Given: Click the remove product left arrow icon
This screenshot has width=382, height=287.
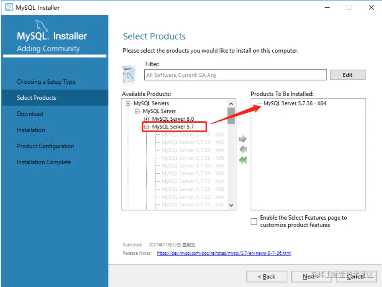Looking at the screenshot, I should [x=243, y=149].
